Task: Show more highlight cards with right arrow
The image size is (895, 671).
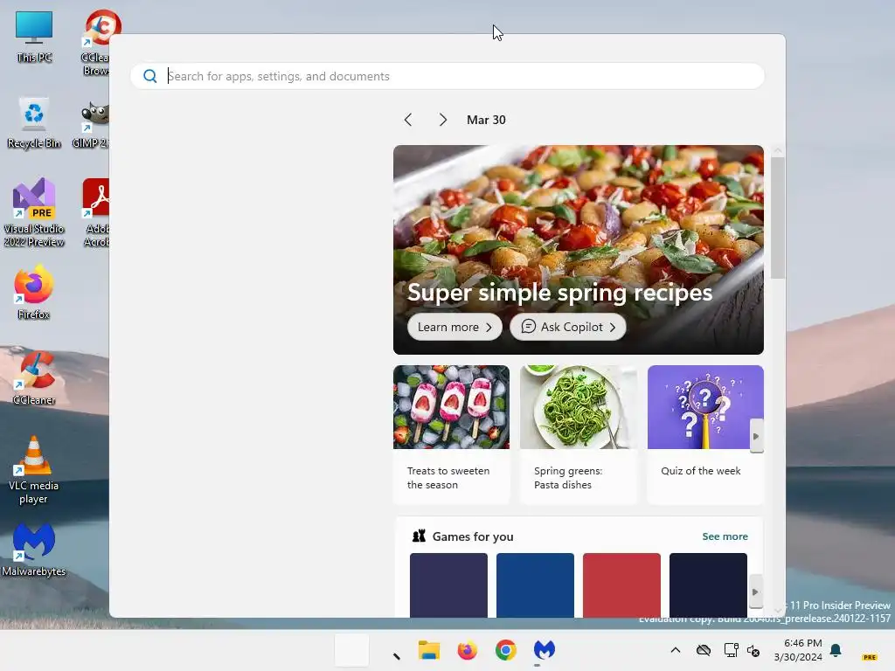Action: click(x=756, y=436)
